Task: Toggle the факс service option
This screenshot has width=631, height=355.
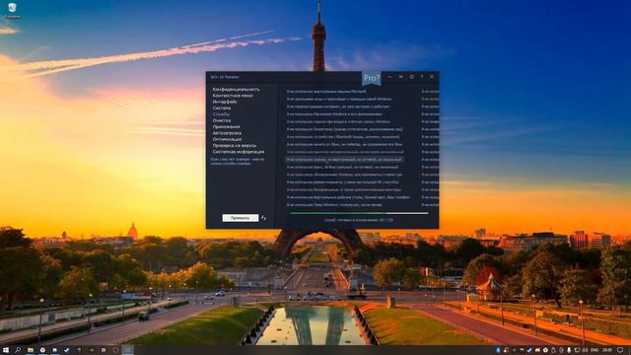Action: click(342, 167)
